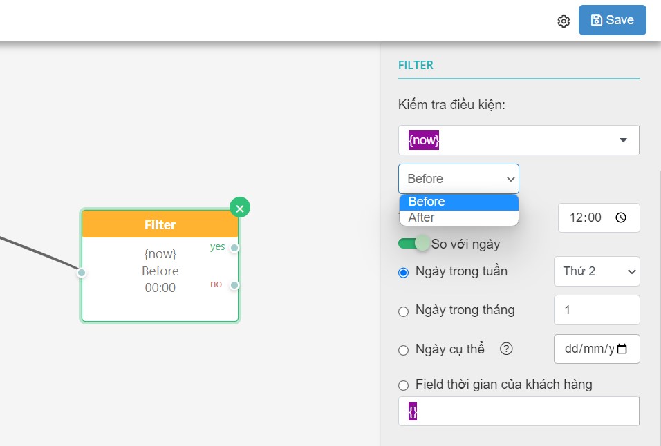Image resolution: width=661 pixels, height=446 pixels.
Task: Select 'Field thời gian của khách hàng' radio
Action: pyautogui.click(x=403, y=385)
